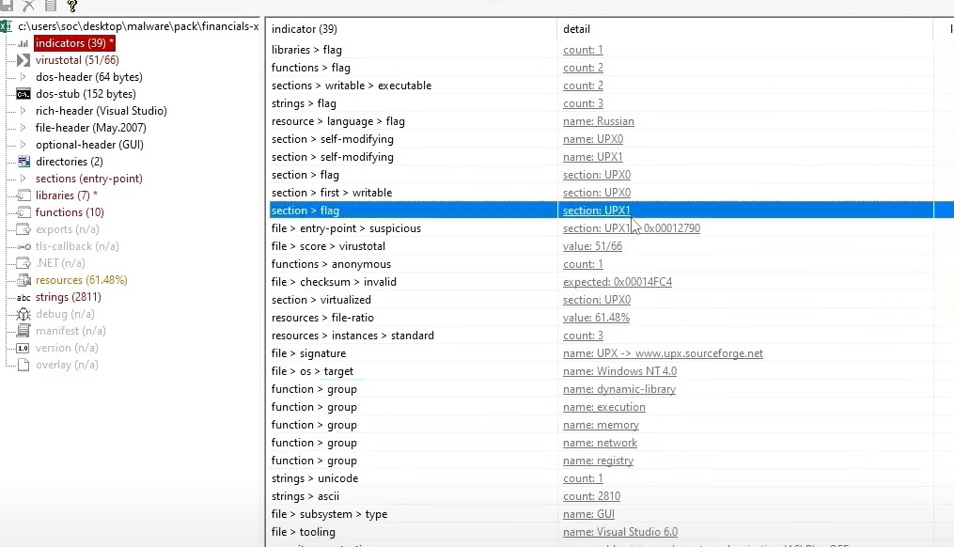Click the 1.0 icon beside version (n/a)

[x=23, y=348]
